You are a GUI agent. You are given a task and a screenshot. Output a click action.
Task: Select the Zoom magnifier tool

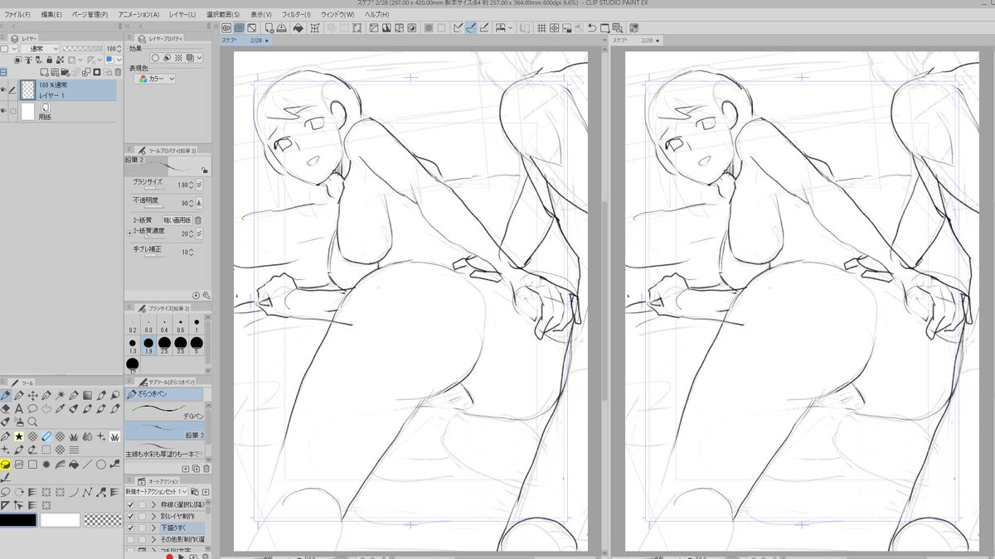click(32, 422)
